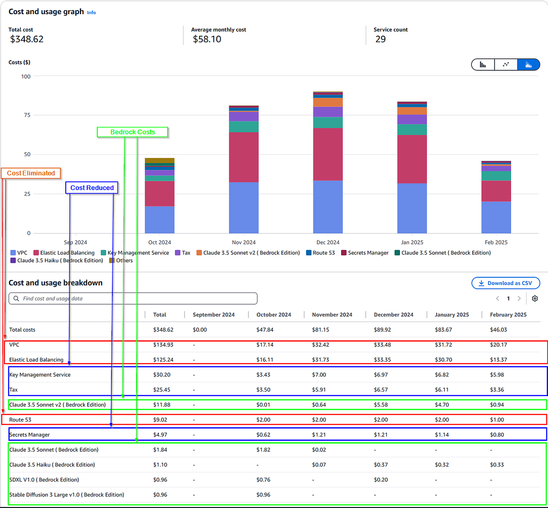Toggle Key Management Service legend entry
Image resolution: width=548 pixels, height=508 pixels.
(x=138, y=253)
